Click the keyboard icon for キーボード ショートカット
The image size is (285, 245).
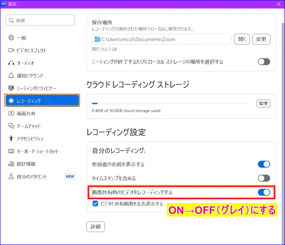tap(11, 151)
